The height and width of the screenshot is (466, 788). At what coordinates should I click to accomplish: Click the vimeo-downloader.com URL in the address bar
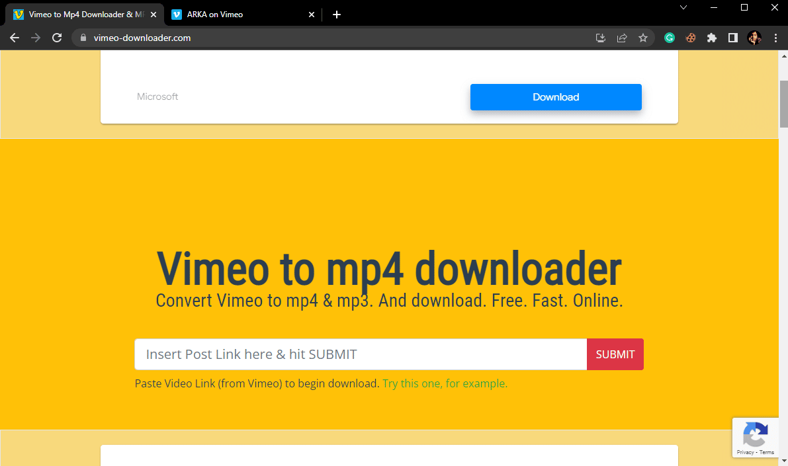point(142,38)
